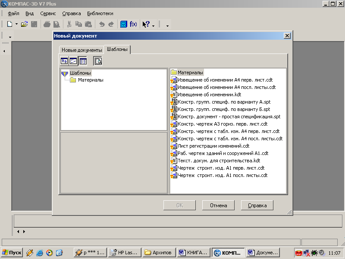Toggle the template preview icon
This screenshot has width=345, height=259.
[x=98, y=61]
